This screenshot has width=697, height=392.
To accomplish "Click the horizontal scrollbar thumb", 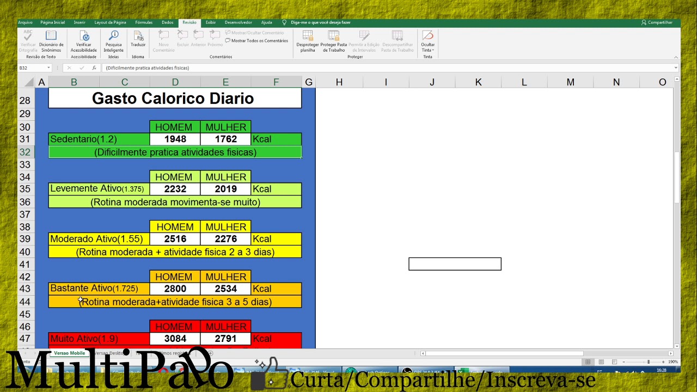I will (505, 353).
